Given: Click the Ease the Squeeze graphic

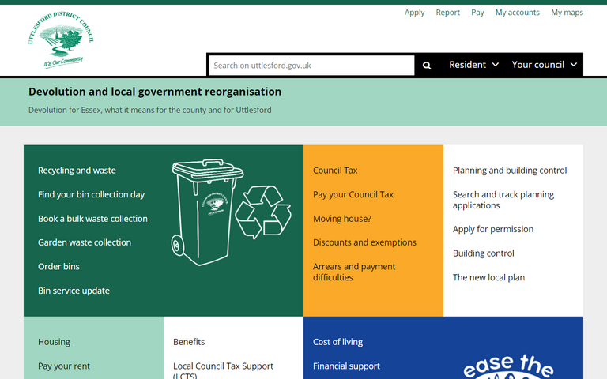Looking at the screenshot, I should click(509, 366).
